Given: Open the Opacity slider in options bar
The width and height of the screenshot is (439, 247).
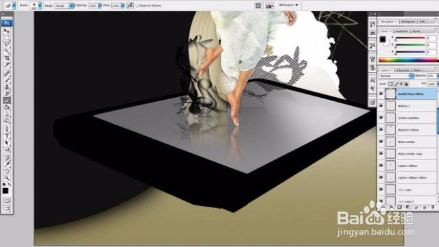Looking at the screenshot, I should [99, 5].
